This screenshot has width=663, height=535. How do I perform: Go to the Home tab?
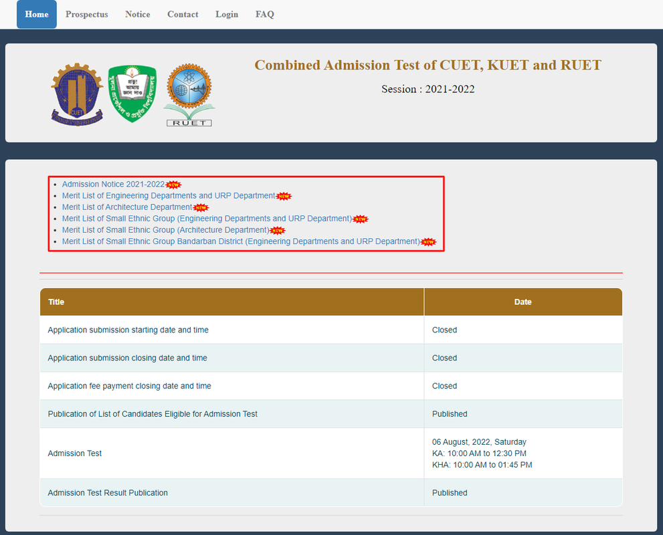pos(37,14)
